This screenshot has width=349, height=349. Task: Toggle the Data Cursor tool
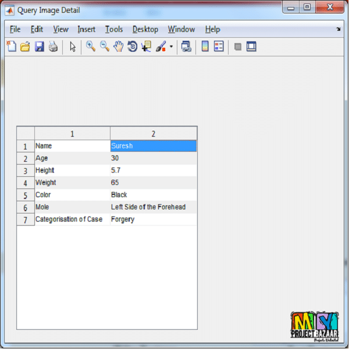click(146, 47)
